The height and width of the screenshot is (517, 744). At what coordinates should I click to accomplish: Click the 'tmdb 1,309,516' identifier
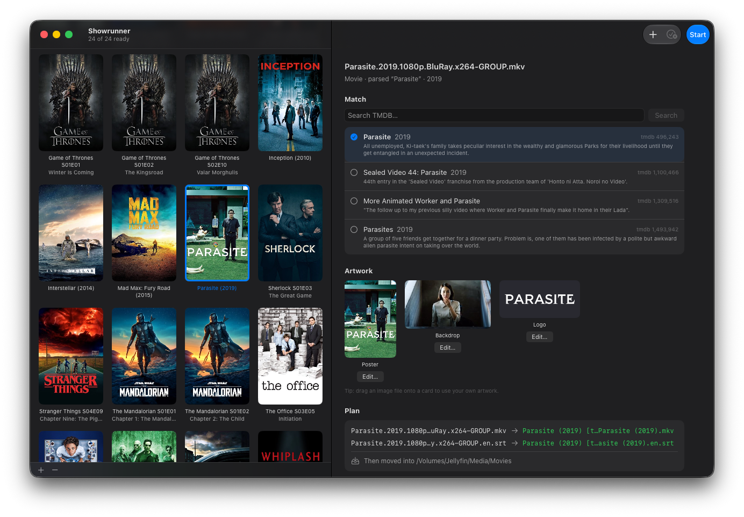[x=658, y=201]
